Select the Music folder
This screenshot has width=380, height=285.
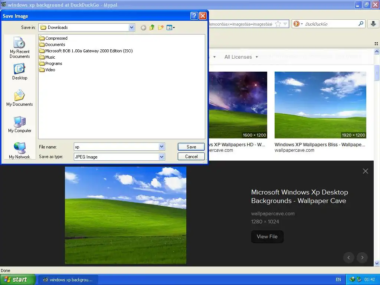(x=47, y=57)
